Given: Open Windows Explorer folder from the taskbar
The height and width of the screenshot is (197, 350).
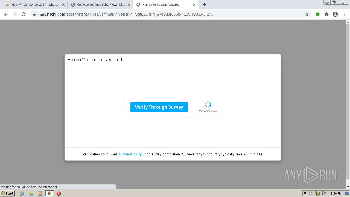Looking at the screenshot, I should (31, 193).
